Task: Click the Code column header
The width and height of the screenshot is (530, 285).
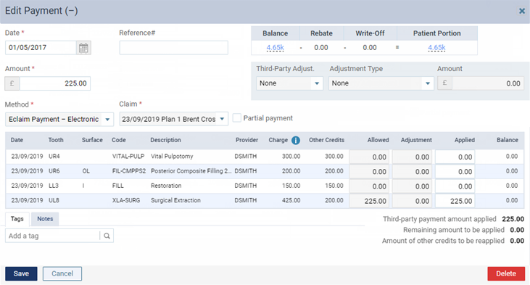Action: tap(119, 140)
